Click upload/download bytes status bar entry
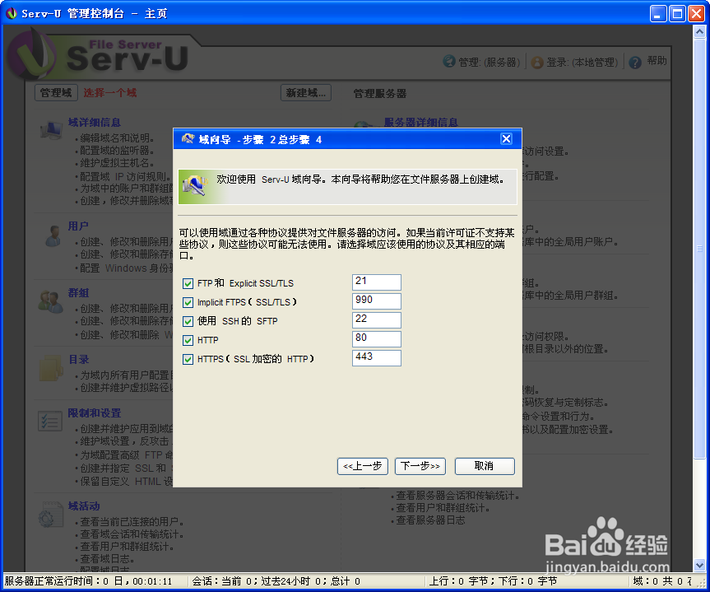 point(494,581)
